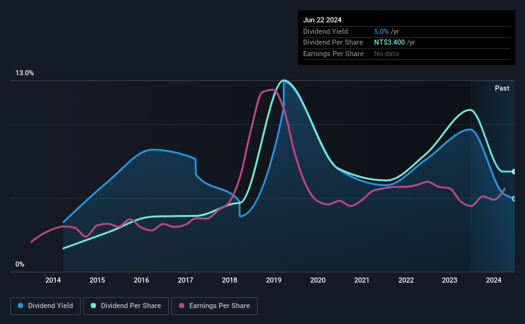
Task: Click the 2019 x-axis label
Action: 274,280
